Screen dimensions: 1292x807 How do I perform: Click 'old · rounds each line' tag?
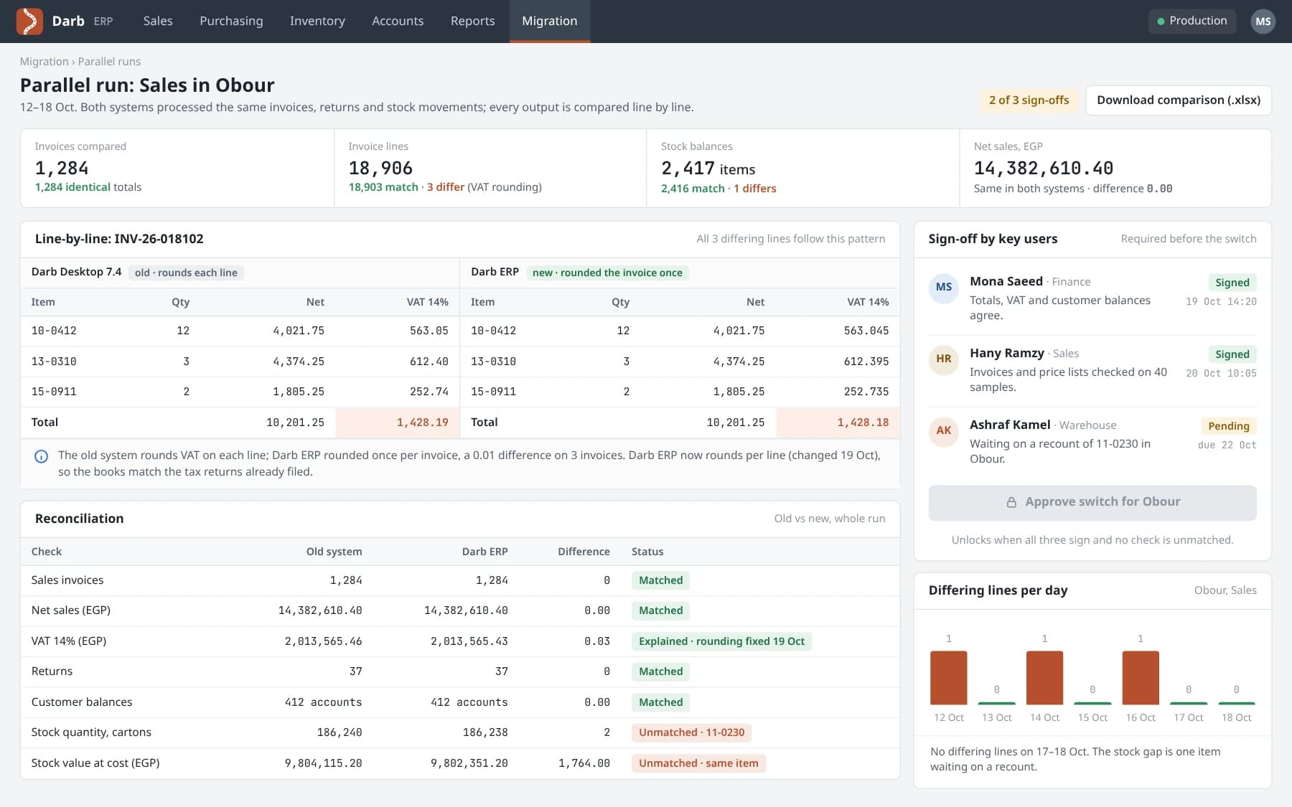(x=186, y=273)
